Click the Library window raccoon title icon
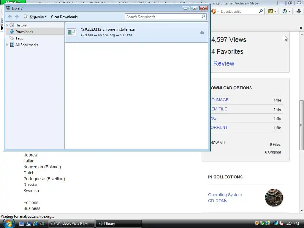The width and height of the screenshot is (304, 228). (8, 8)
